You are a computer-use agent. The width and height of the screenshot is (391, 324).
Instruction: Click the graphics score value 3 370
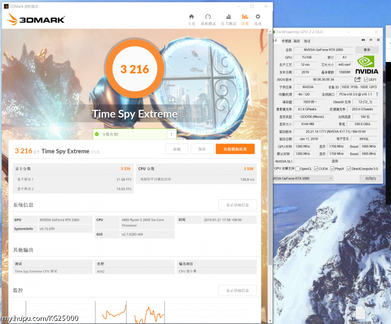pyautogui.click(x=126, y=169)
